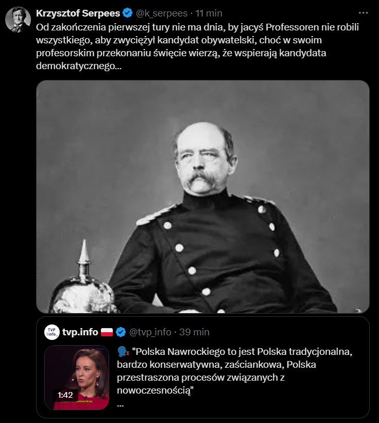
Task: Open the tvp.info account name
Action: pos(80,332)
